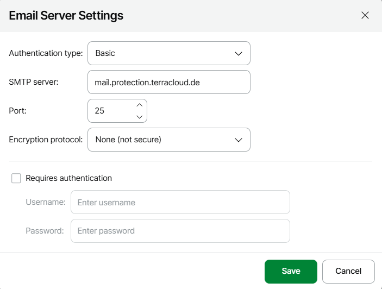Click into the SMTP server field

tap(168, 82)
